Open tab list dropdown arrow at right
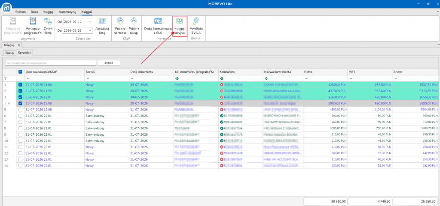440x206 pixels. point(438,45)
